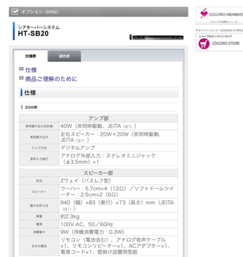The height and width of the screenshot is (257, 243).
Task: Click the 2ウェイ（バスレフ型） cell
Action: pyautogui.click(x=118, y=181)
